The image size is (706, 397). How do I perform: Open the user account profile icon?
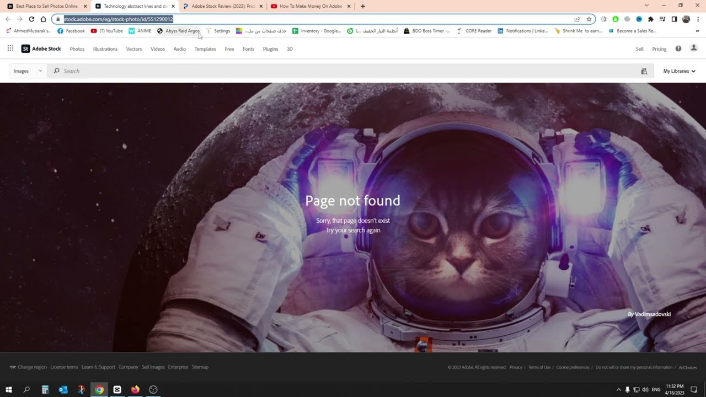click(694, 49)
